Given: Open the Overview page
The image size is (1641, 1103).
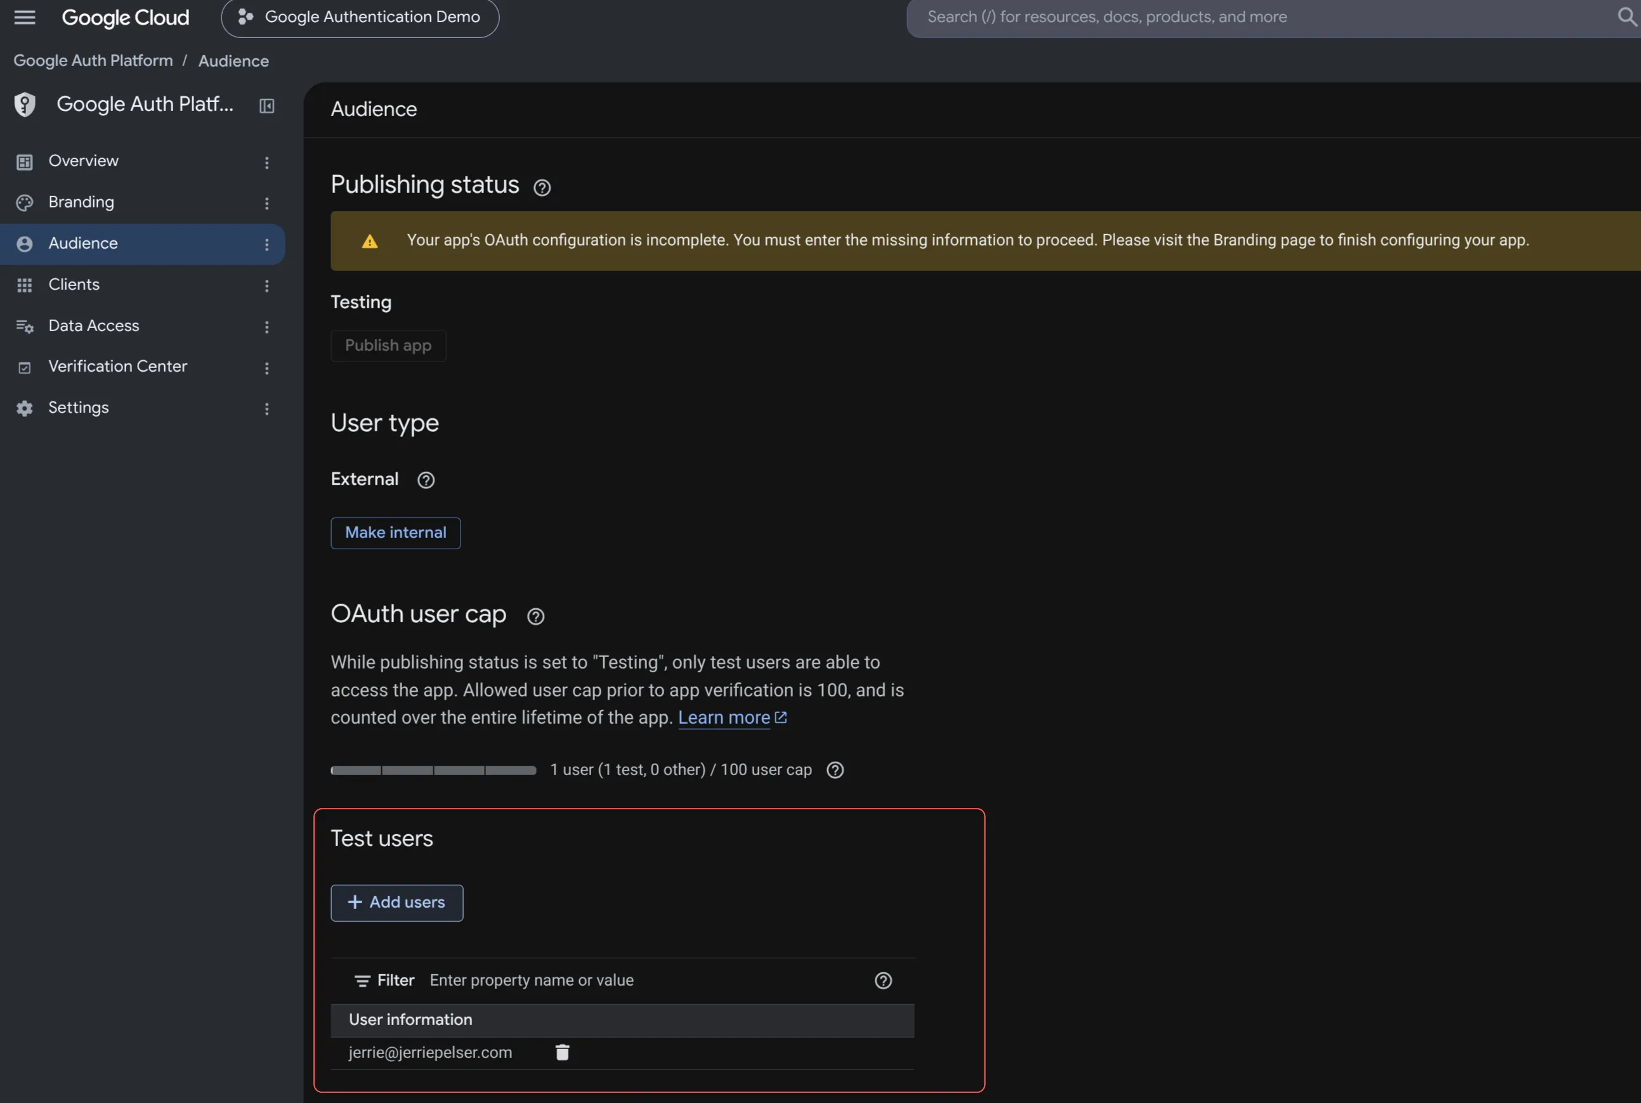Looking at the screenshot, I should tap(142, 162).
